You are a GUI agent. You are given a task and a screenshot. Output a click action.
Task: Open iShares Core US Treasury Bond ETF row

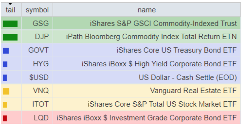click(x=121, y=50)
